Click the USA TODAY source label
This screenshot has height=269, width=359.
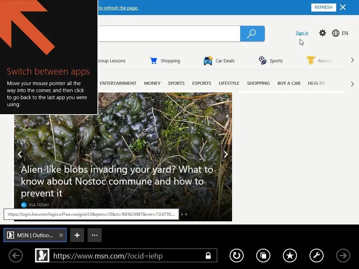point(39,205)
